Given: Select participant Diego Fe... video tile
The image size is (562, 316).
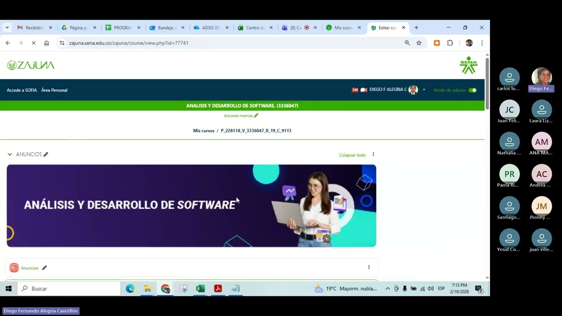Looking at the screenshot, I should 541,79.
